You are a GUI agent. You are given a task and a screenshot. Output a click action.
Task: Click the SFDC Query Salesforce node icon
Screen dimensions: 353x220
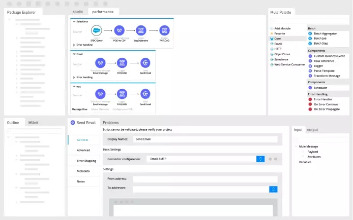pos(96,30)
